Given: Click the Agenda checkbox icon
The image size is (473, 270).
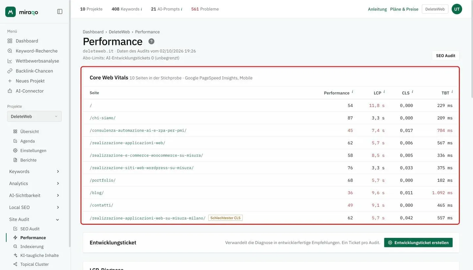Looking at the screenshot, I should [x=15, y=141].
